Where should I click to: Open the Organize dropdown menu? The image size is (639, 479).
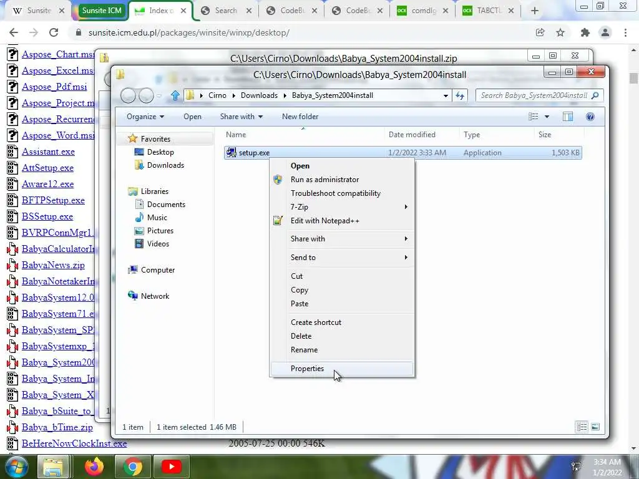(145, 117)
